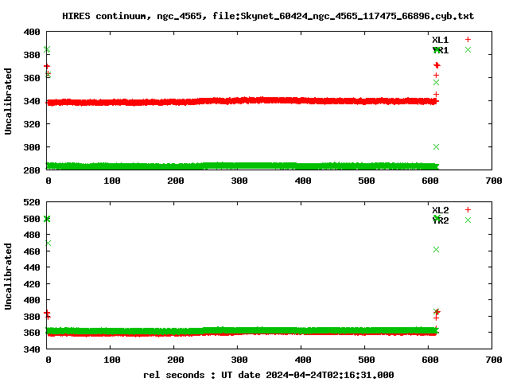The height and width of the screenshot is (382, 509).
Task: Click the 200 tick on bottom plot x-axis
Action: pyautogui.click(x=176, y=360)
